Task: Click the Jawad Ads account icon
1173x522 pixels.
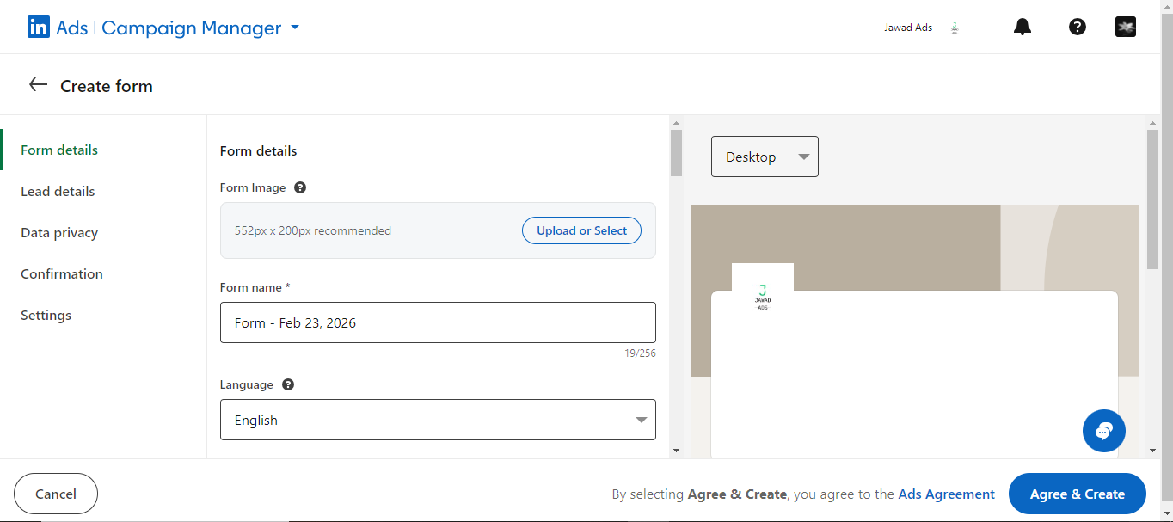Action: pyautogui.click(x=955, y=28)
